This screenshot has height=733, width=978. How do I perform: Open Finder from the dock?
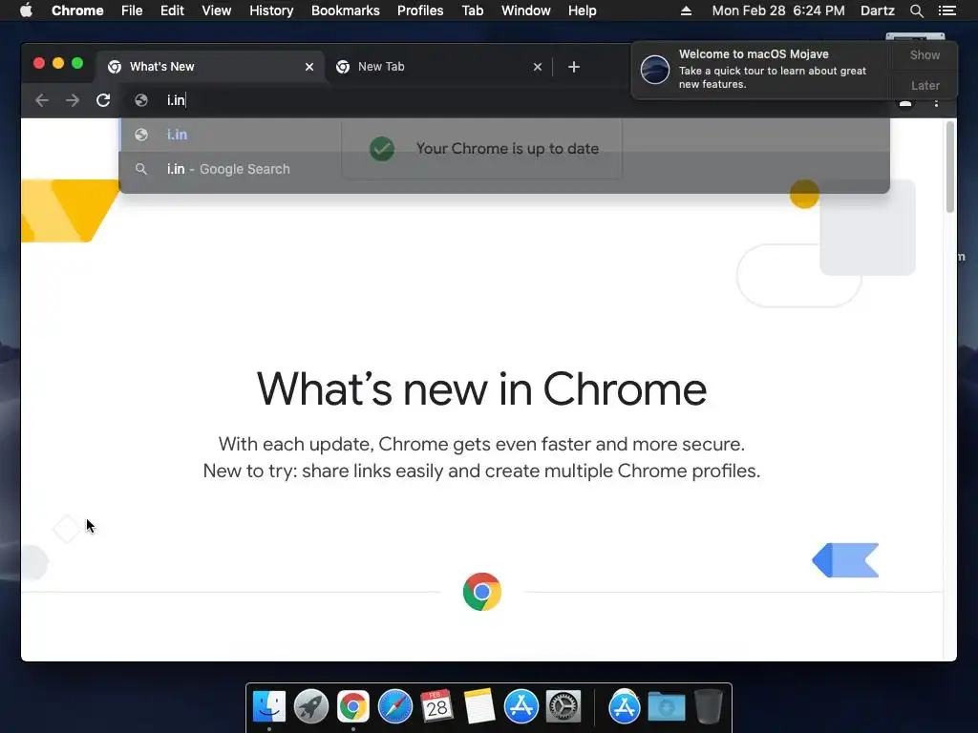click(269, 706)
